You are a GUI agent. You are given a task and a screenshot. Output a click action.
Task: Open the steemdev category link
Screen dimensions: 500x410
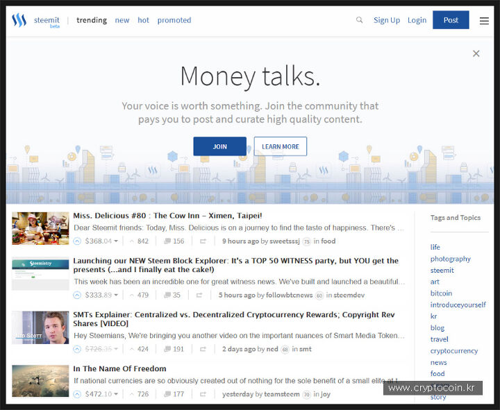point(349,296)
